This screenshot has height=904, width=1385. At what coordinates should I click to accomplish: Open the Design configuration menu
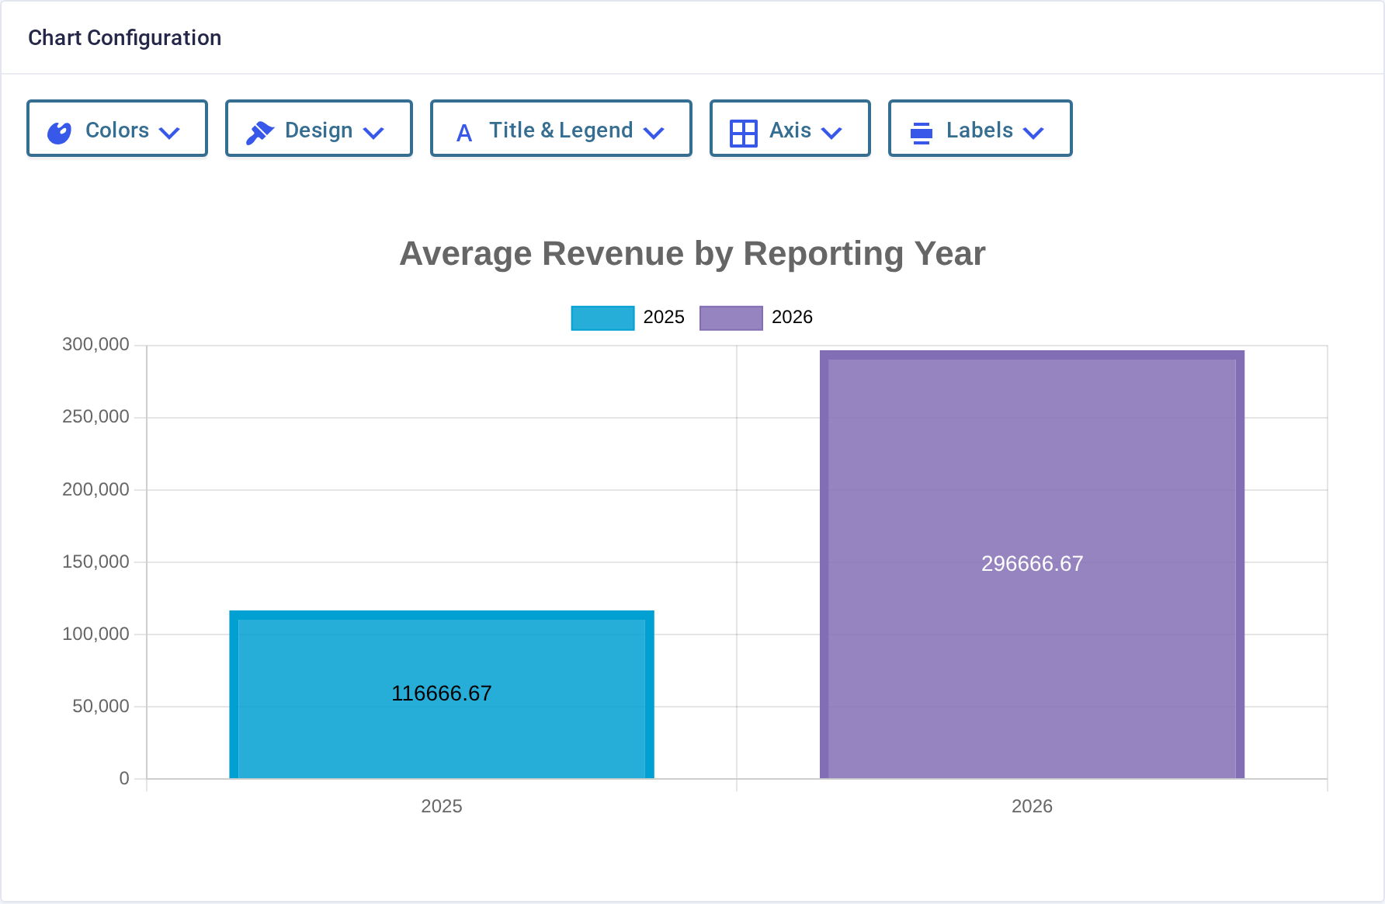(319, 128)
